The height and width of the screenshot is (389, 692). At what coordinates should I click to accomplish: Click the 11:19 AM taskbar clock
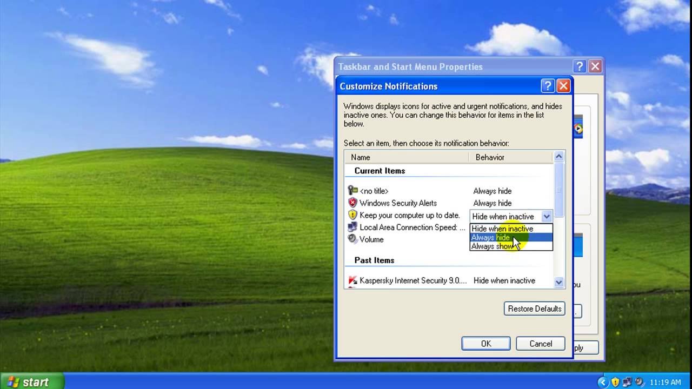pos(665,382)
